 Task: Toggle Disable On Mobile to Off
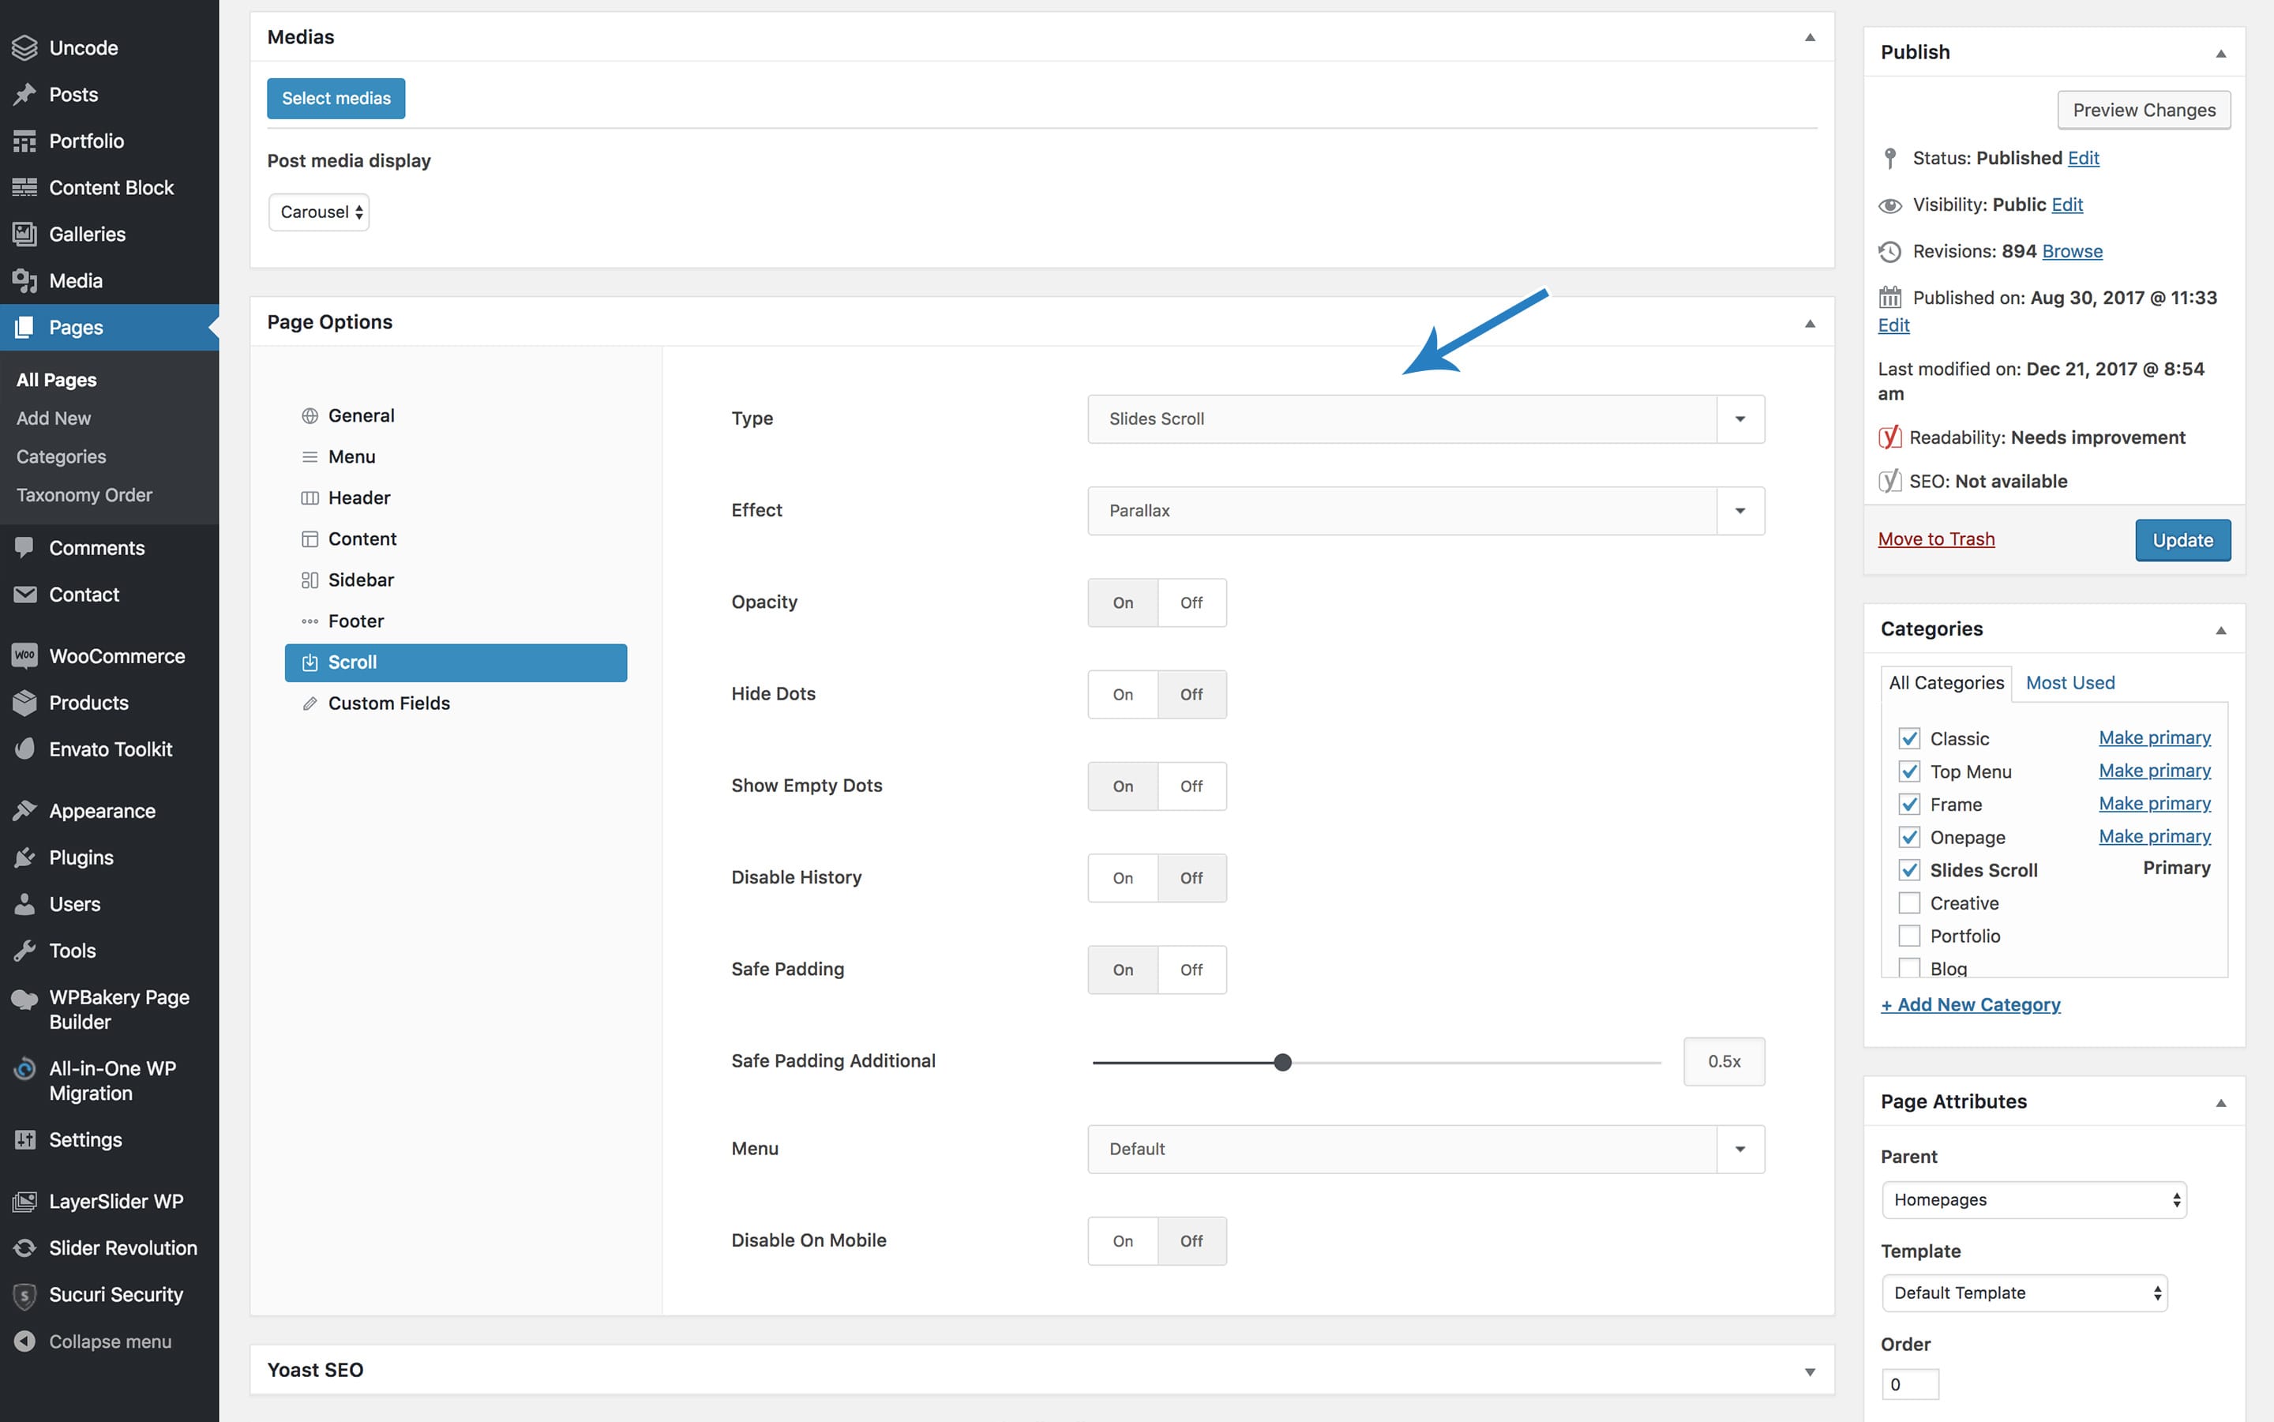point(1191,1240)
